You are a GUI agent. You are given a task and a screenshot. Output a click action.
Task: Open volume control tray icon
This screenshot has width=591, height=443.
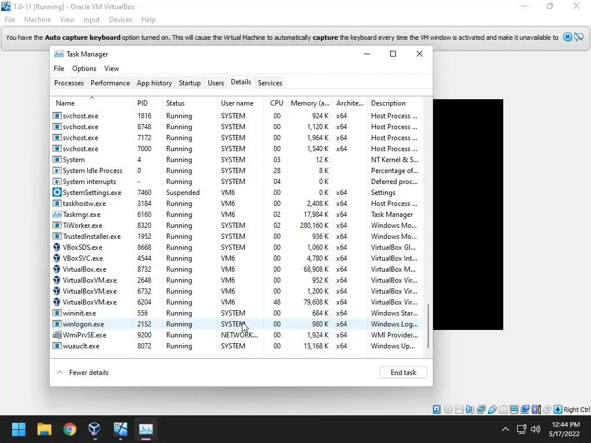[x=535, y=429]
